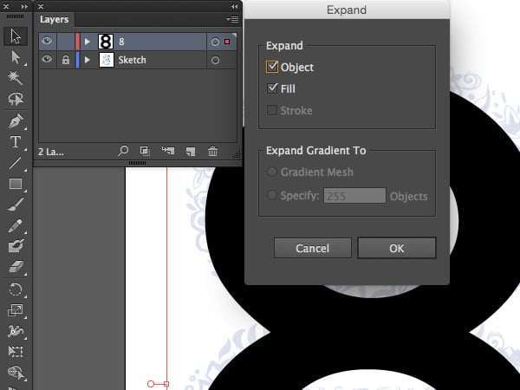Toggle lock column for the 8 layer
This screenshot has width=520, height=390.
[x=66, y=42]
